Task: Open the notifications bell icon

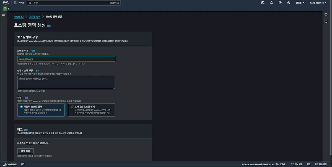Action: point(271,3)
